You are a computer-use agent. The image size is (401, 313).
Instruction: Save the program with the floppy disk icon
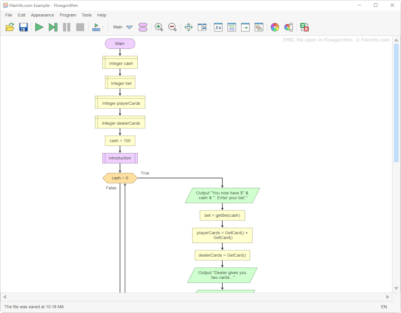click(23, 27)
